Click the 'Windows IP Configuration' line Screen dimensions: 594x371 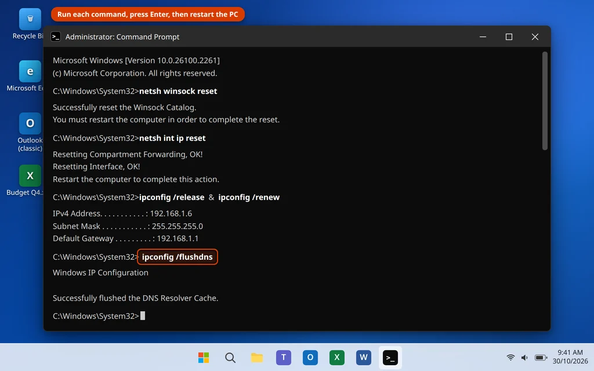(x=100, y=272)
